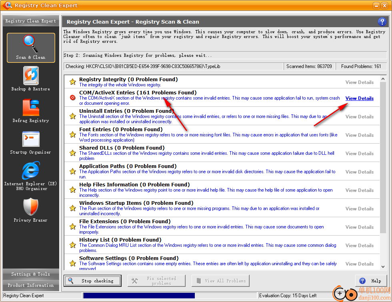
Task: Click the star icon beside Application Paths
Action: click(73, 171)
